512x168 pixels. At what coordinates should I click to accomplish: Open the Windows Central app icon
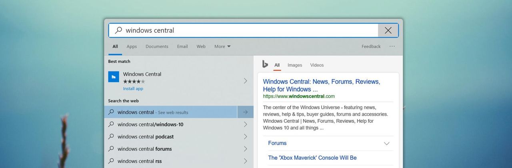pyautogui.click(x=114, y=77)
